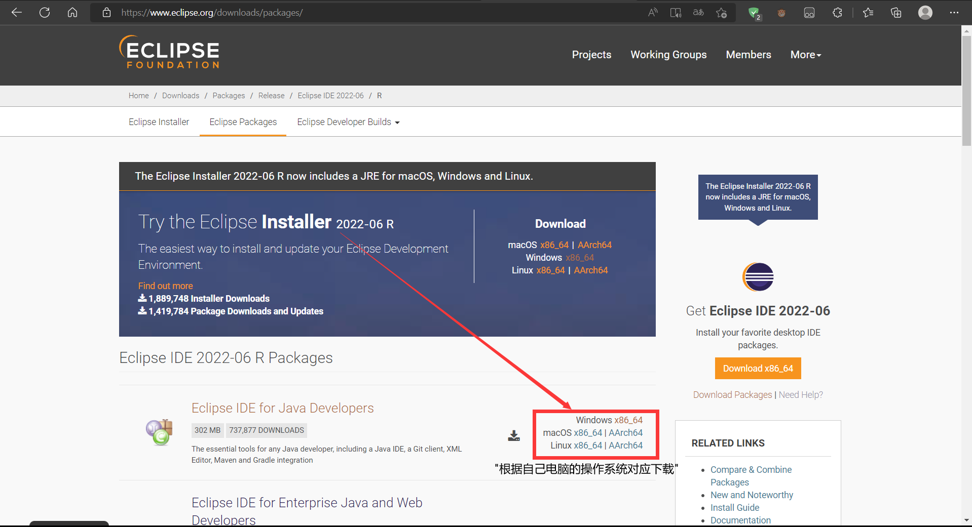Download Java Developers package for Linux x86_64
This screenshot has width=972, height=527.
point(588,445)
